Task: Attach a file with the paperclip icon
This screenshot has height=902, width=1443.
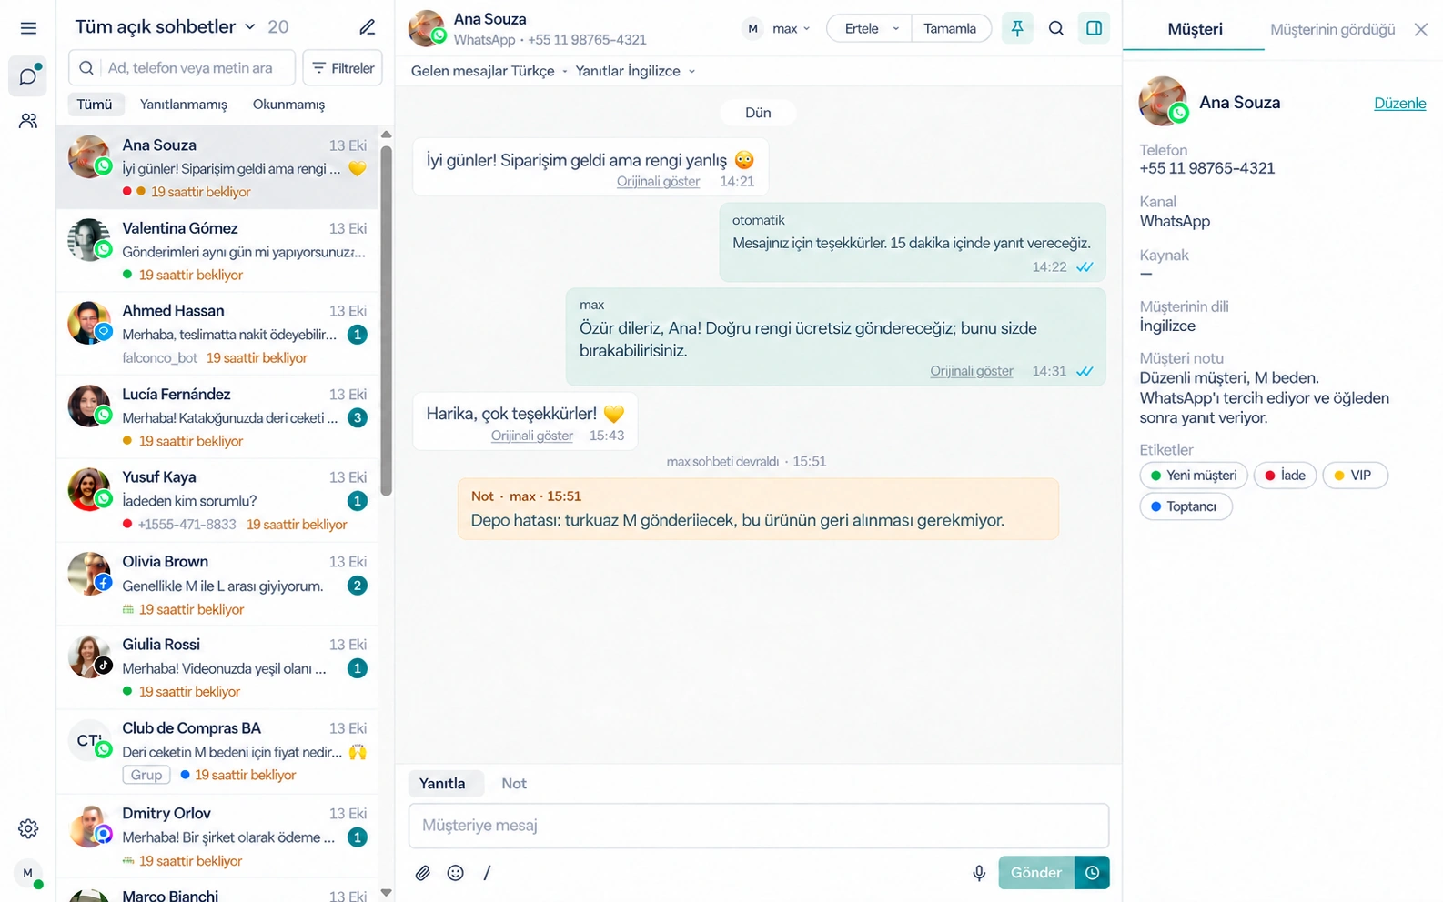Action: coord(423,873)
